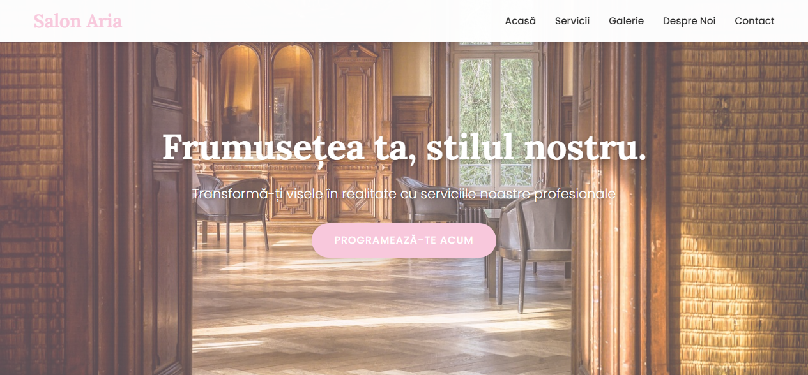Image resolution: width=808 pixels, height=375 pixels.
Task: Open the Servicii menu item
Action: (572, 21)
